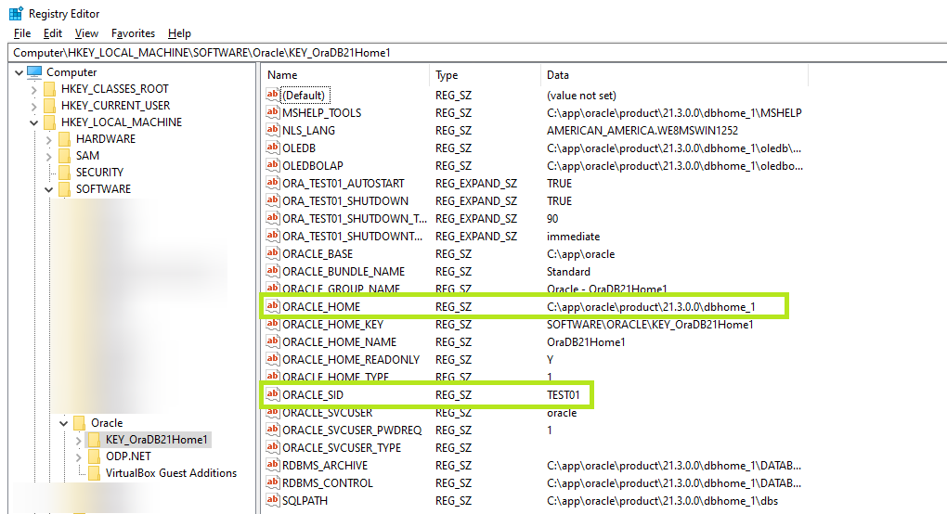Select the SOFTWARE key label
This screenshot has height=514, width=947.
(103, 189)
